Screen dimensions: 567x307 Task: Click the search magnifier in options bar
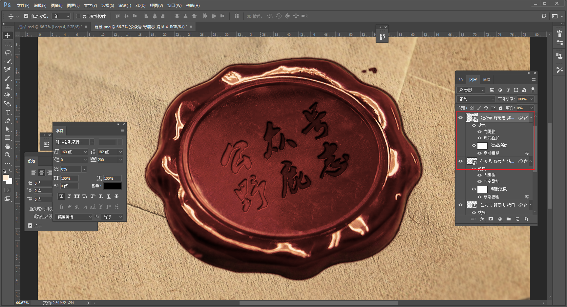point(544,16)
